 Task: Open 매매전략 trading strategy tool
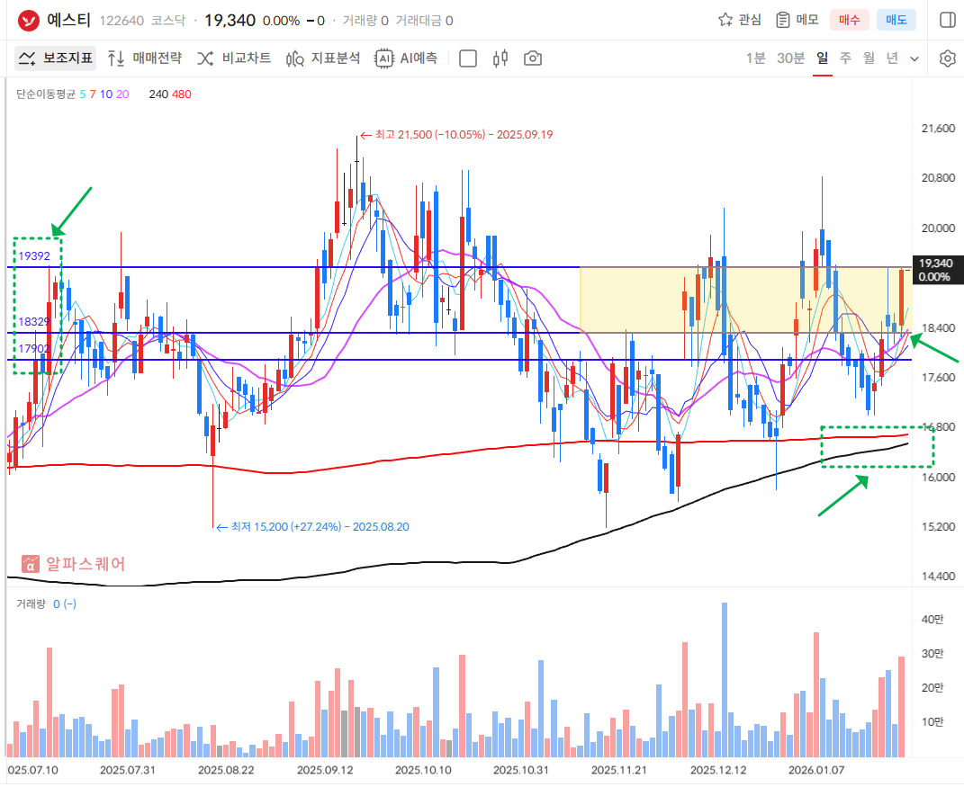pos(144,58)
